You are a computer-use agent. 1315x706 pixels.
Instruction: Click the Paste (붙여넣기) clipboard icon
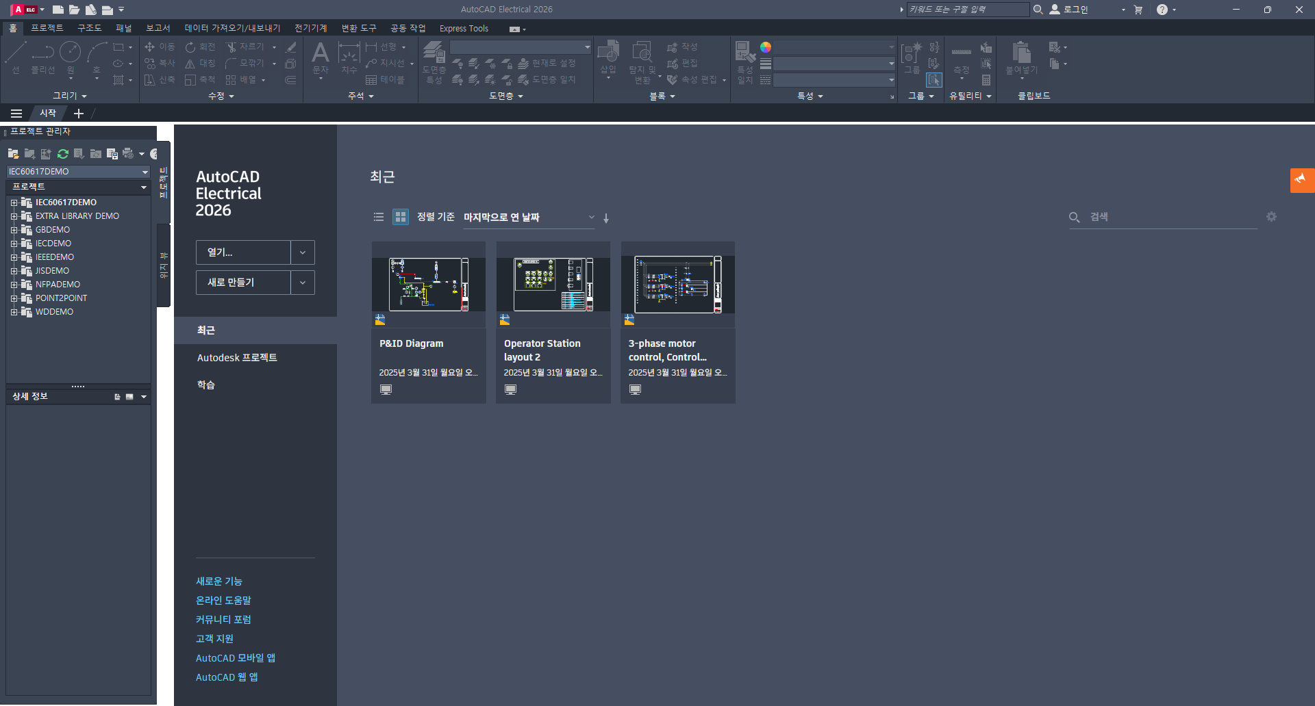coord(1022,58)
